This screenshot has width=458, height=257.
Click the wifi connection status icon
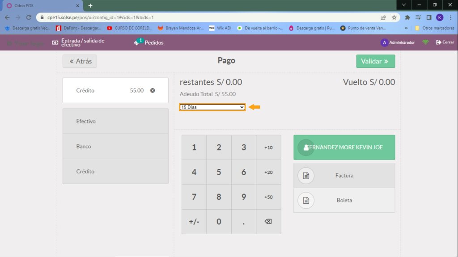click(425, 42)
